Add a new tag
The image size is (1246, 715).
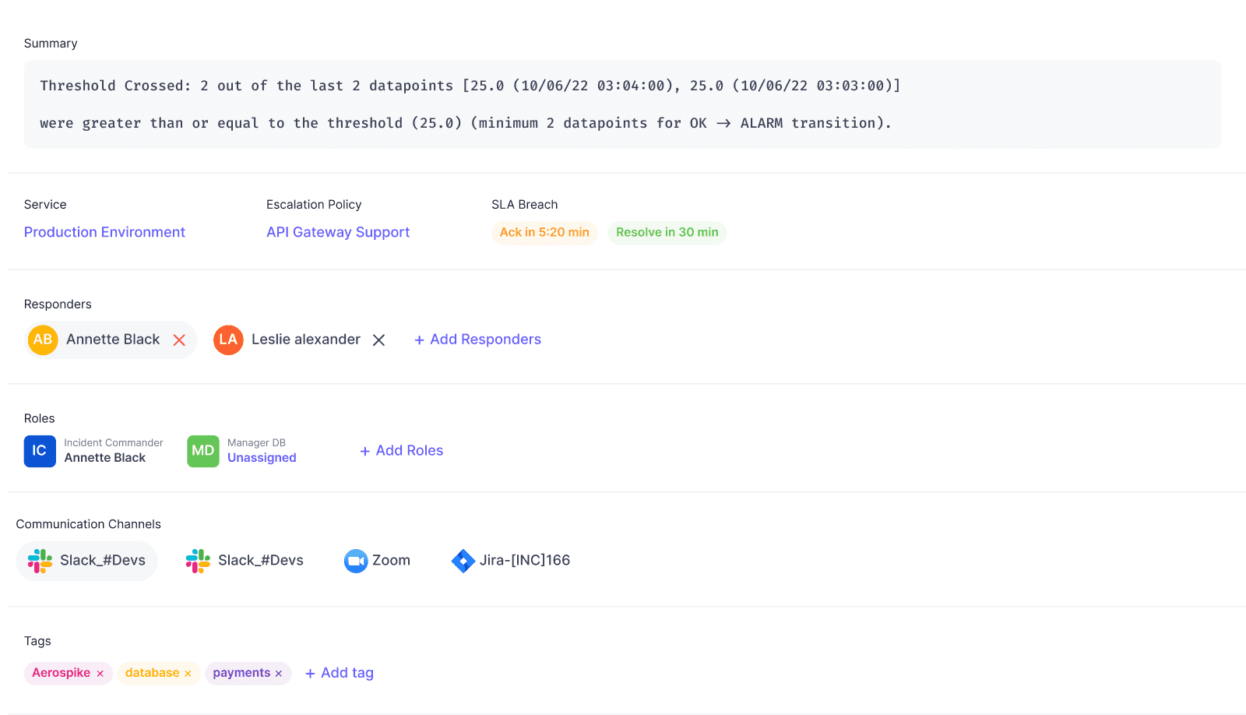click(x=339, y=672)
